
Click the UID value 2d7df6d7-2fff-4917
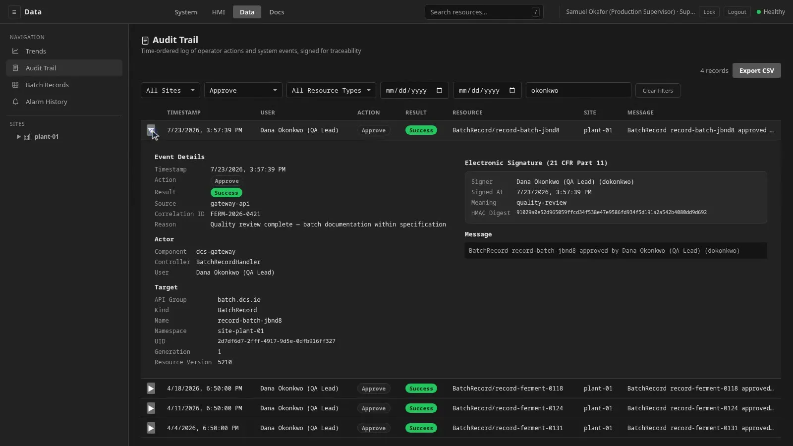(x=277, y=341)
